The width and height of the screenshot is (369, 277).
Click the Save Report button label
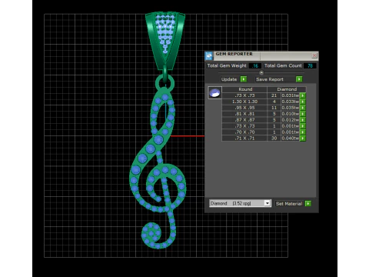coord(270,79)
